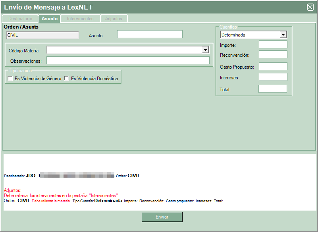Click the Total amount field
The height and width of the screenshot is (232, 318).
pos(272,89)
